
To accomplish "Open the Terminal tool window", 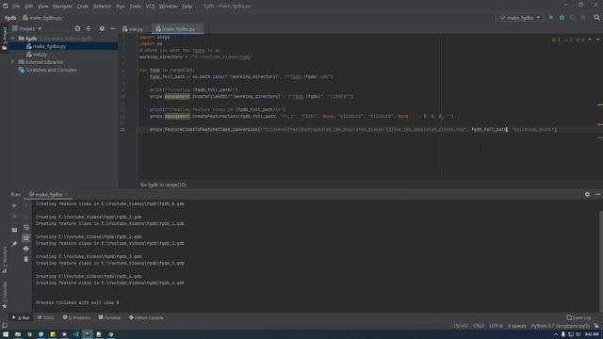I will click(109, 318).
